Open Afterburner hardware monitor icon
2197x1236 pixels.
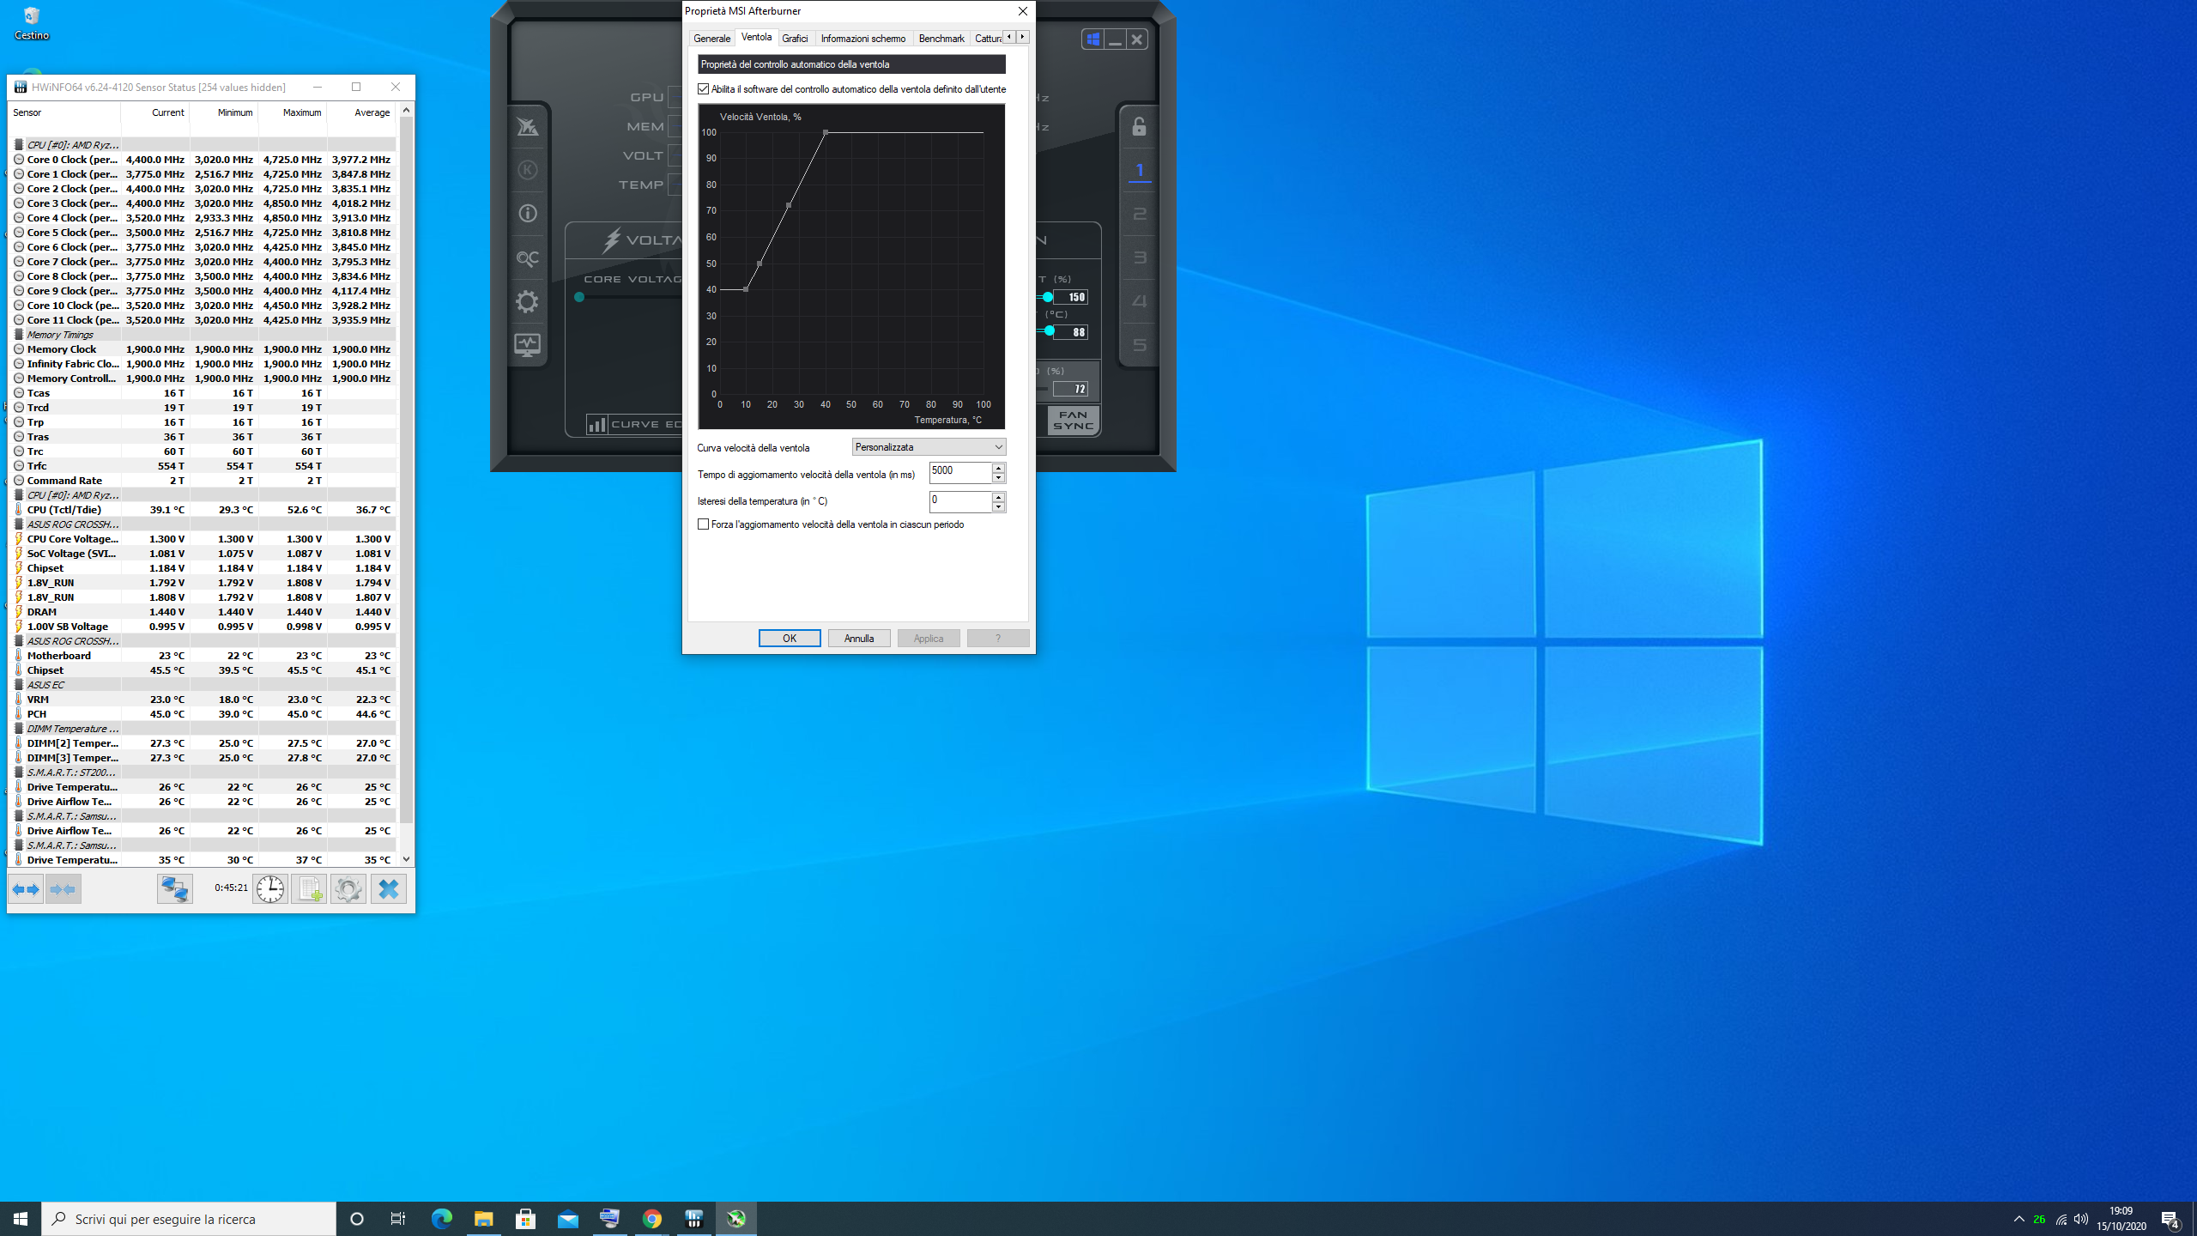527,345
